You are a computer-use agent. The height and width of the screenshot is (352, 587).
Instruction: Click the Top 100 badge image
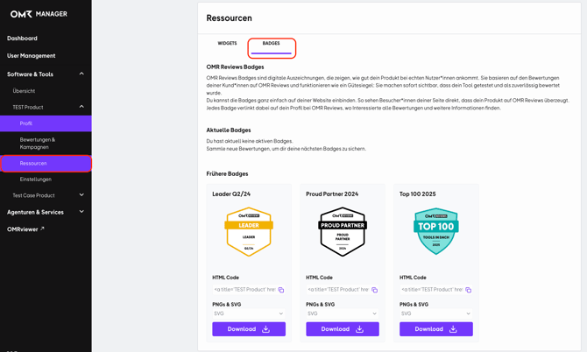click(x=436, y=232)
